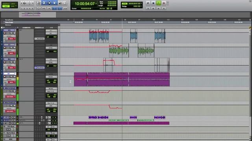
Task: Activate Slip edit mode
Action: (x=6, y=6)
